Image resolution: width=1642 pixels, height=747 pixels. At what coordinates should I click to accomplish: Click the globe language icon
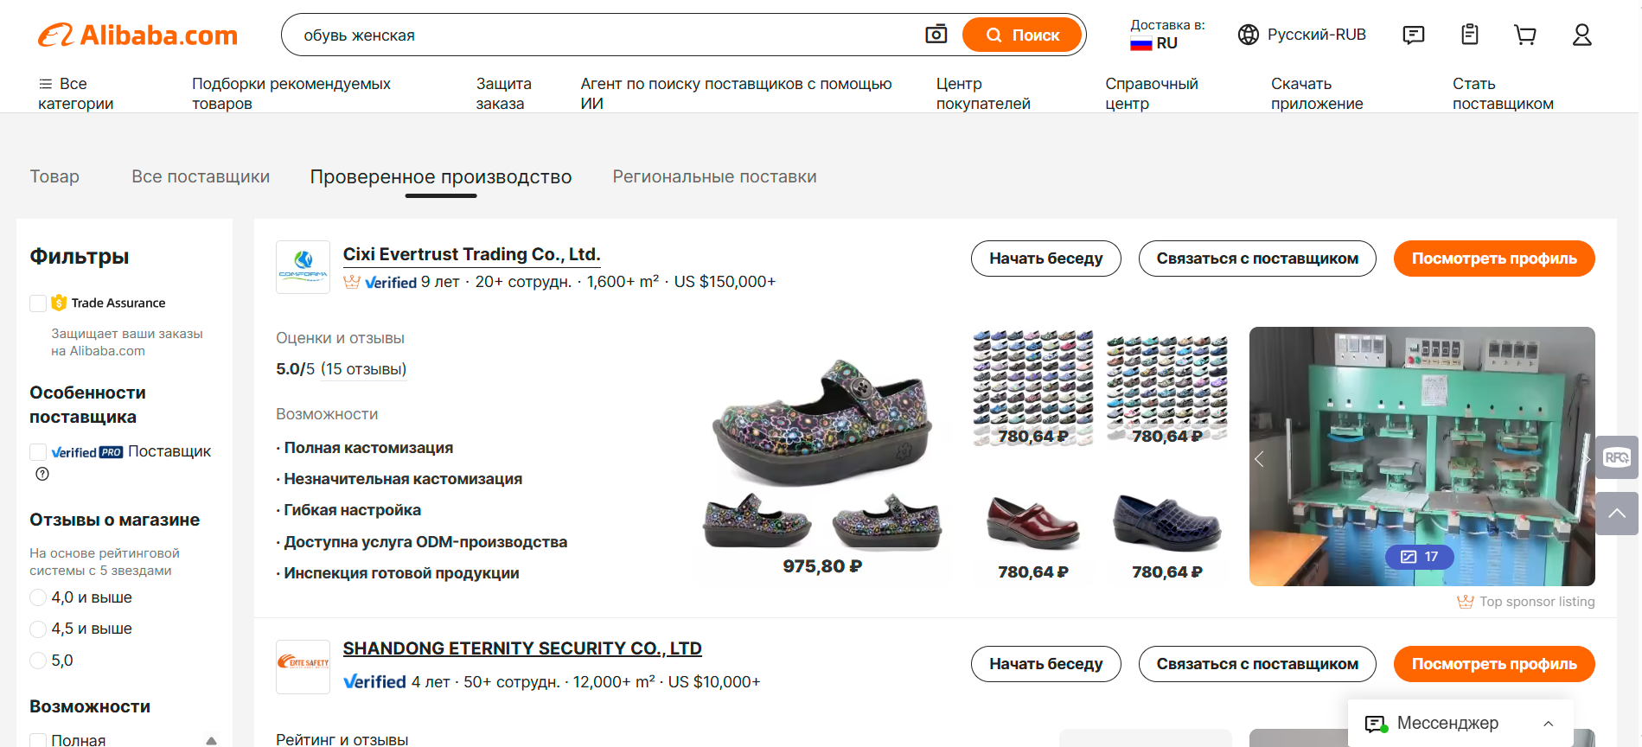pos(1248,35)
